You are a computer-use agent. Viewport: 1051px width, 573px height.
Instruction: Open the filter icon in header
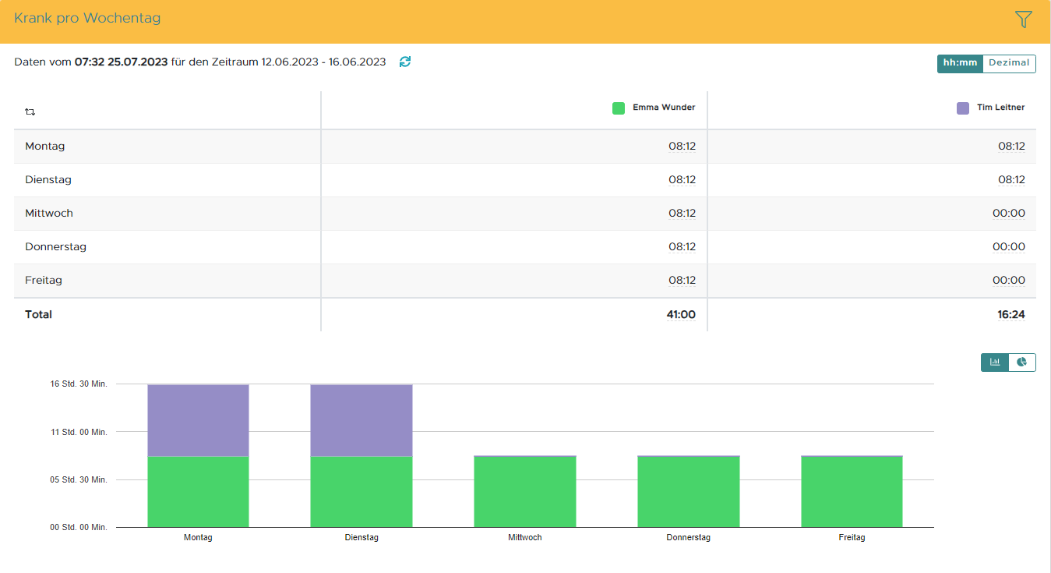1024,19
